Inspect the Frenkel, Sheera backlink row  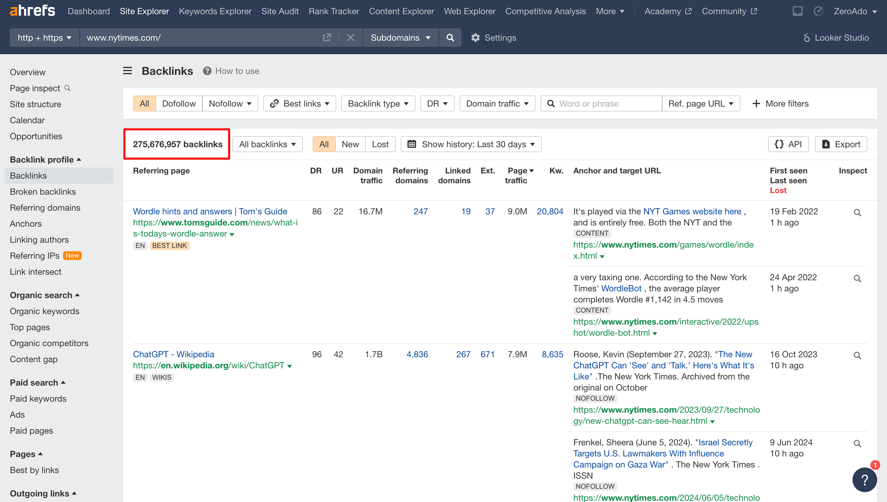(857, 444)
